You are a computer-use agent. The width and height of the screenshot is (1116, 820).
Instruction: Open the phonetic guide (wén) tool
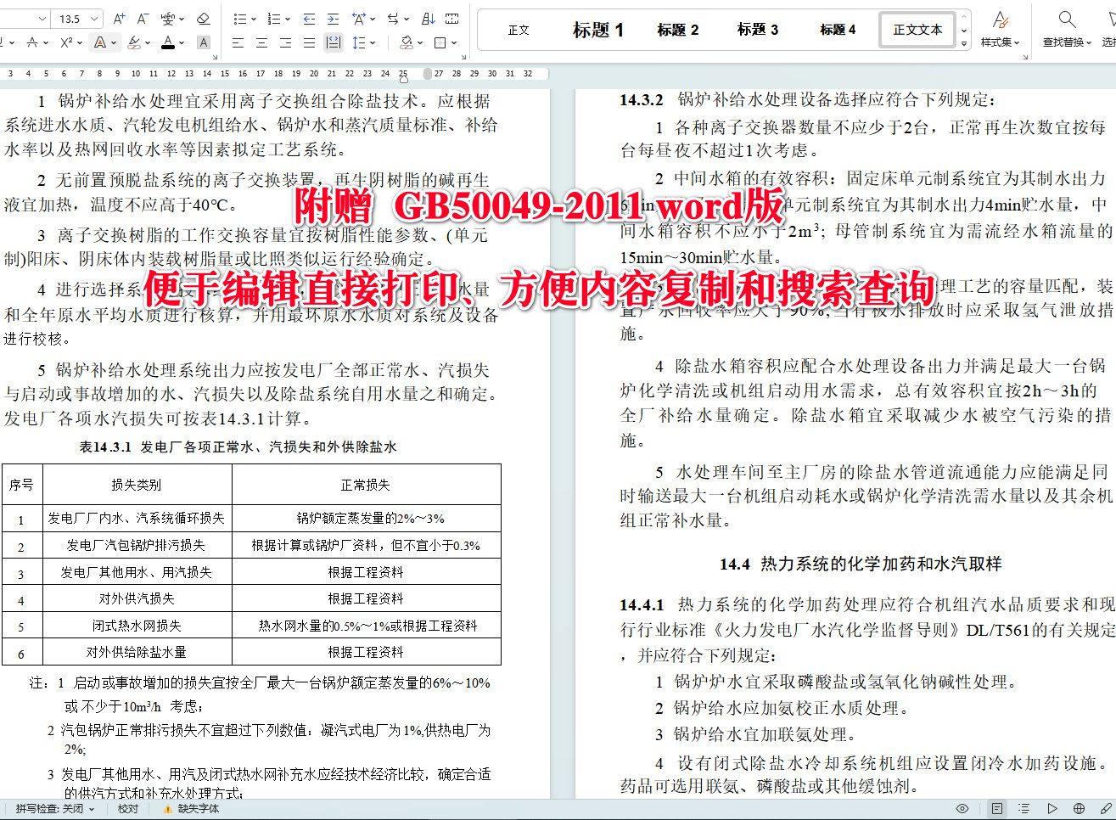167,18
